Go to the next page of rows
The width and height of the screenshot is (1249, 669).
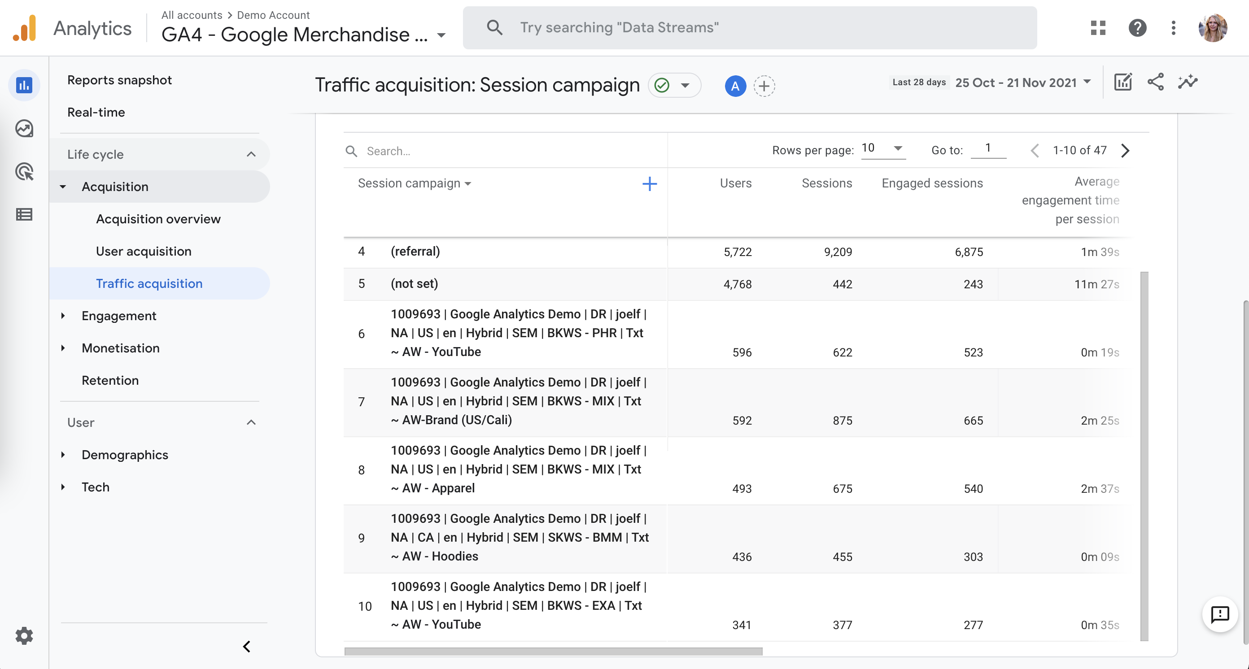coord(1125,151)
